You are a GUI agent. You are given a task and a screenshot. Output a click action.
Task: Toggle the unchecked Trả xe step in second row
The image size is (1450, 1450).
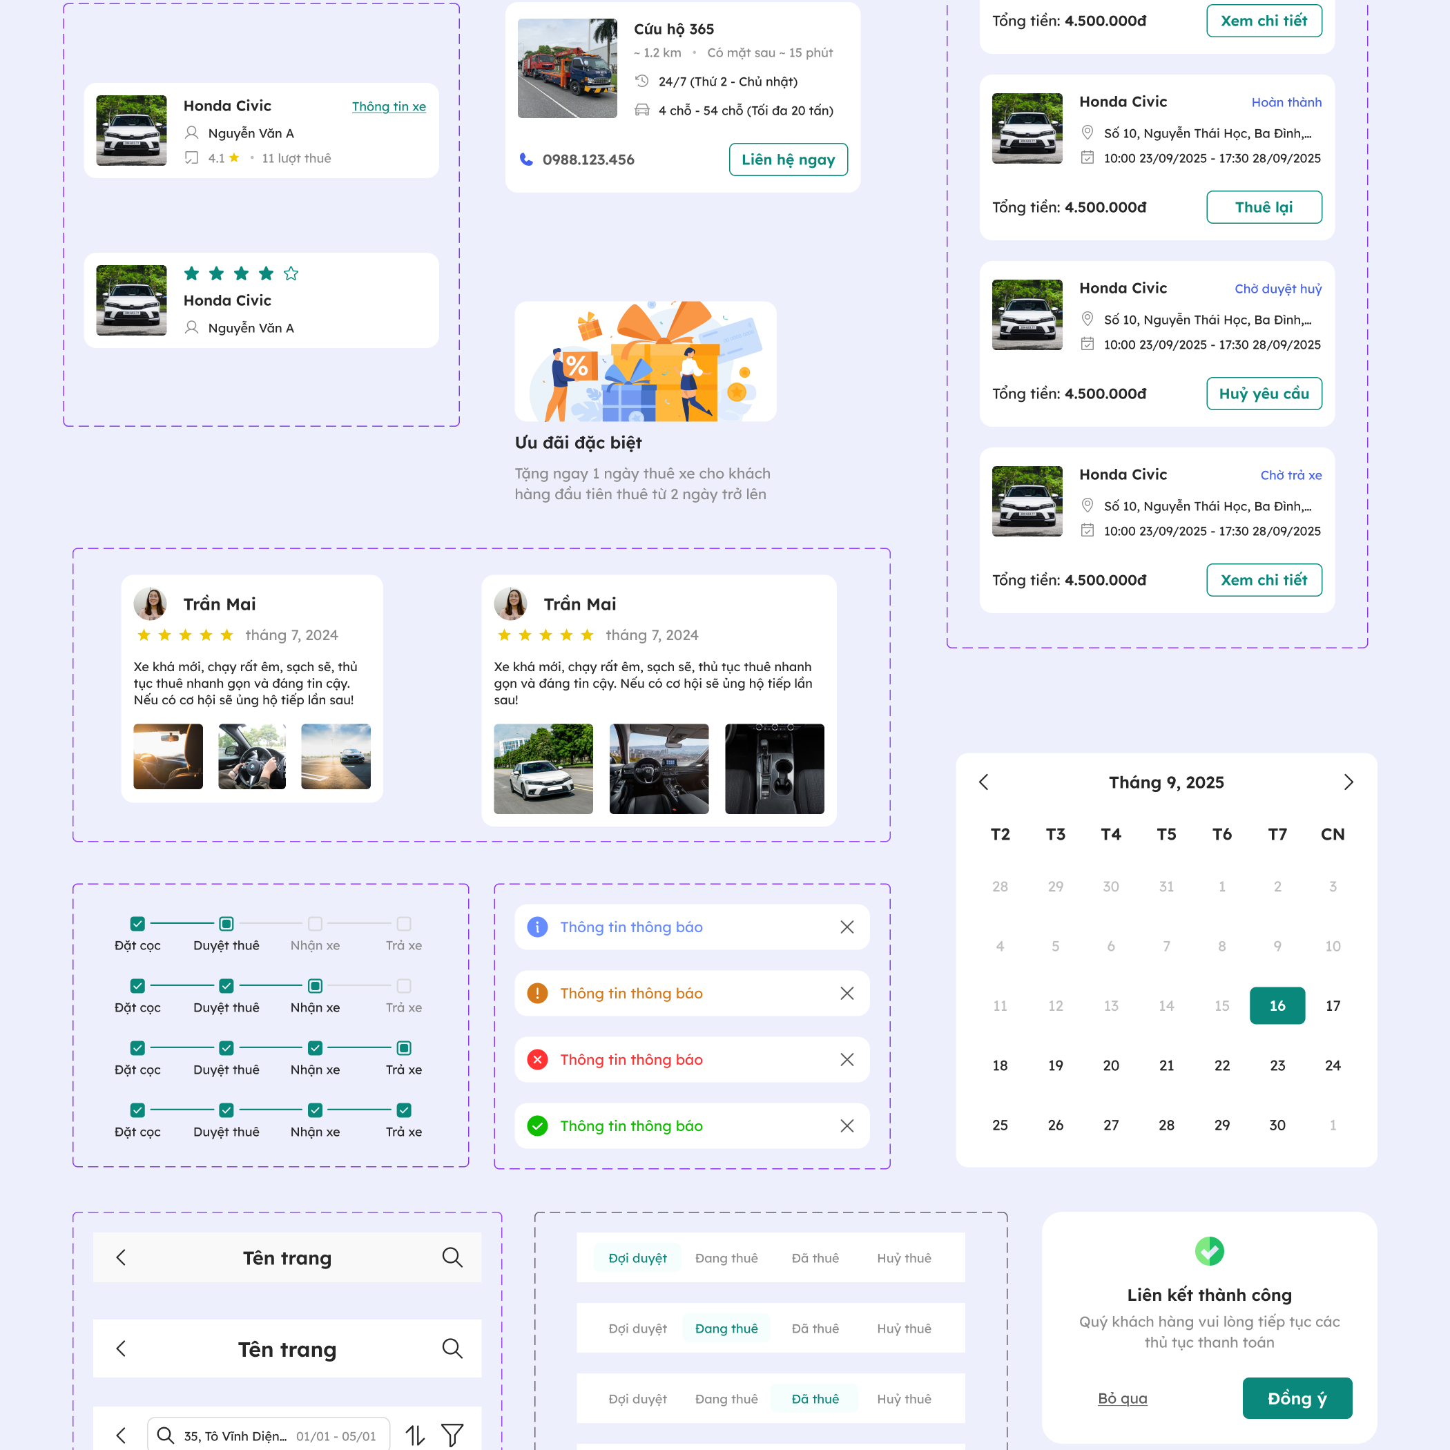coord(404,985)
